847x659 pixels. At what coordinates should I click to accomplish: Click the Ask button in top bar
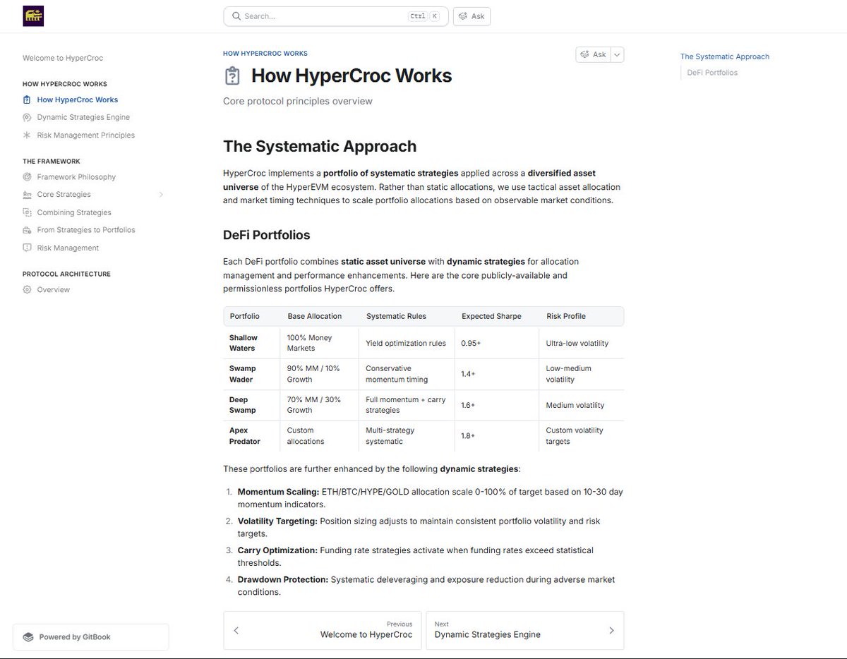pyautogui.click(x=471, y=16)
